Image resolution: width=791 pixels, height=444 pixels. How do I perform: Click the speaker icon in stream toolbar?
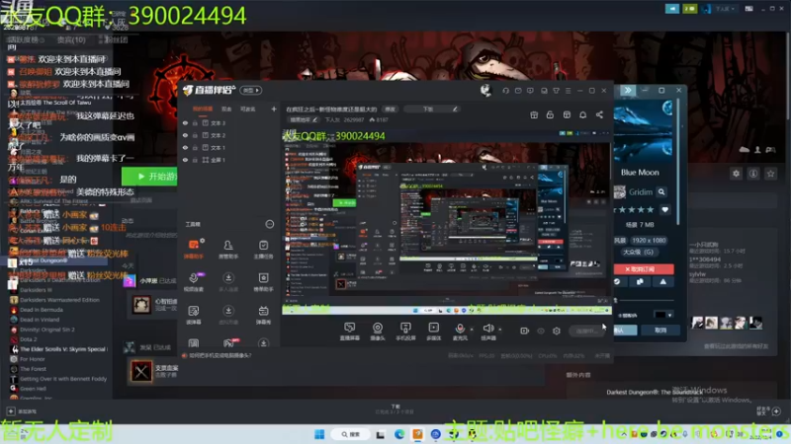click(487, 329)
